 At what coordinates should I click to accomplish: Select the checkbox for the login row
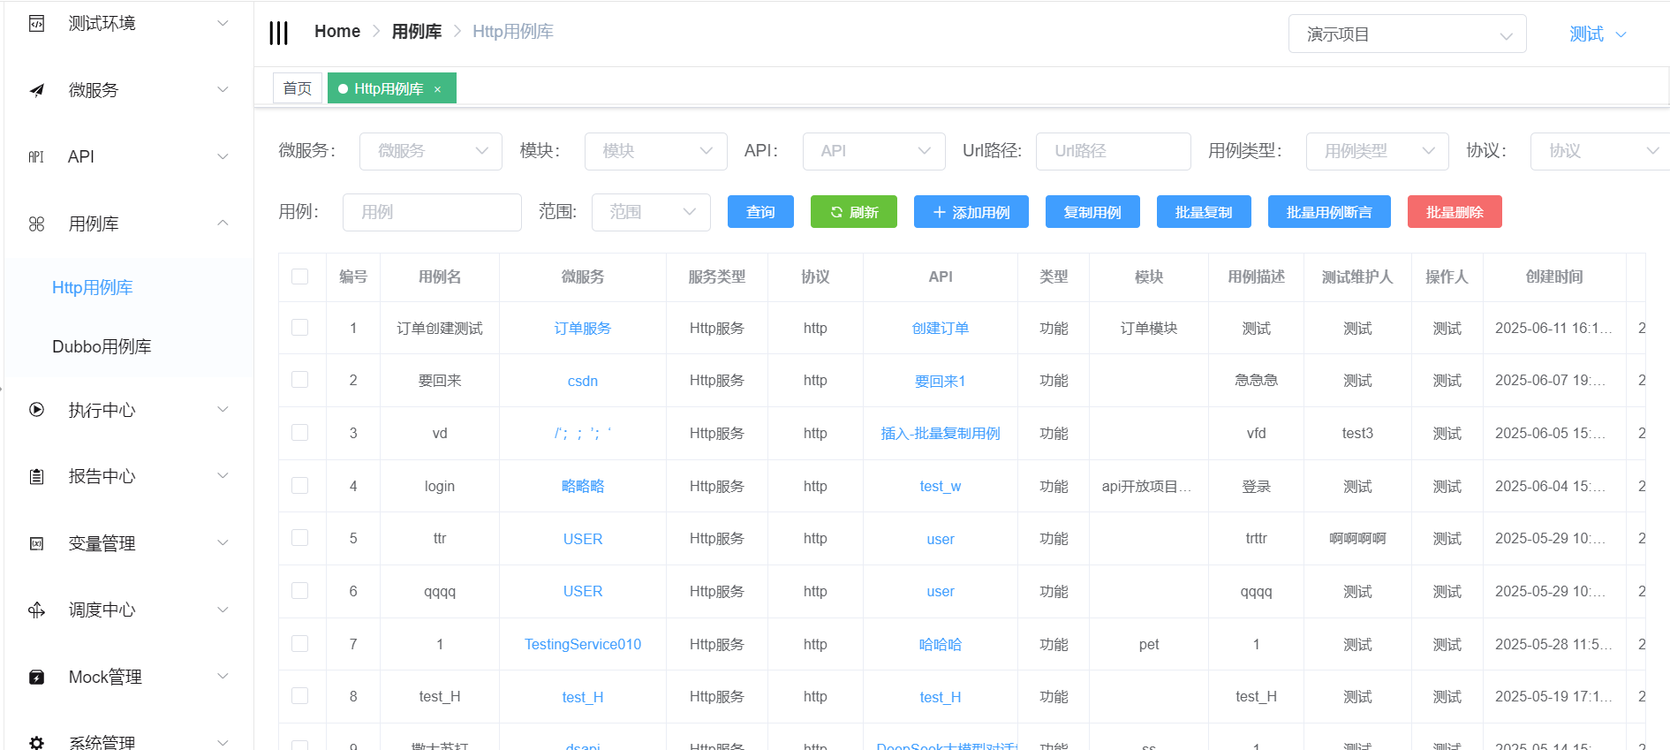[300, 486]
